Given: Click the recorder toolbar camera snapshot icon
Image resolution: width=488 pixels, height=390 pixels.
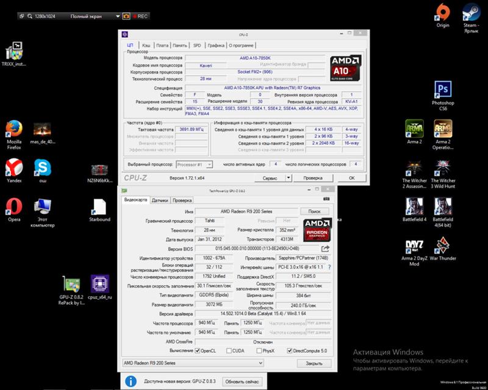Looking at the screenshot, I should click(x=126, y=15).
